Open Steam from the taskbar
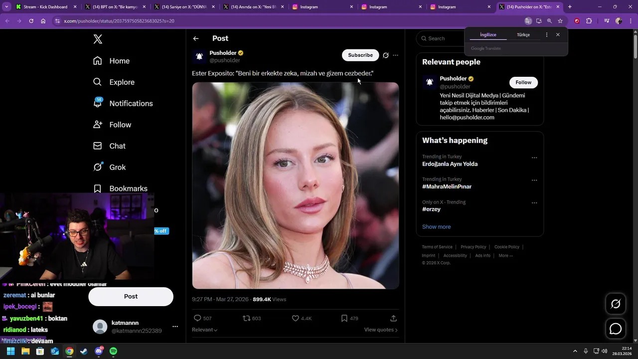Image resolution: width=638 pixels, height=359 pixels. coord(84,351)
